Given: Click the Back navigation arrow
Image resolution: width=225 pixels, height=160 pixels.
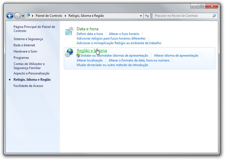Looking at the screenshot, I should pos(10,16).
